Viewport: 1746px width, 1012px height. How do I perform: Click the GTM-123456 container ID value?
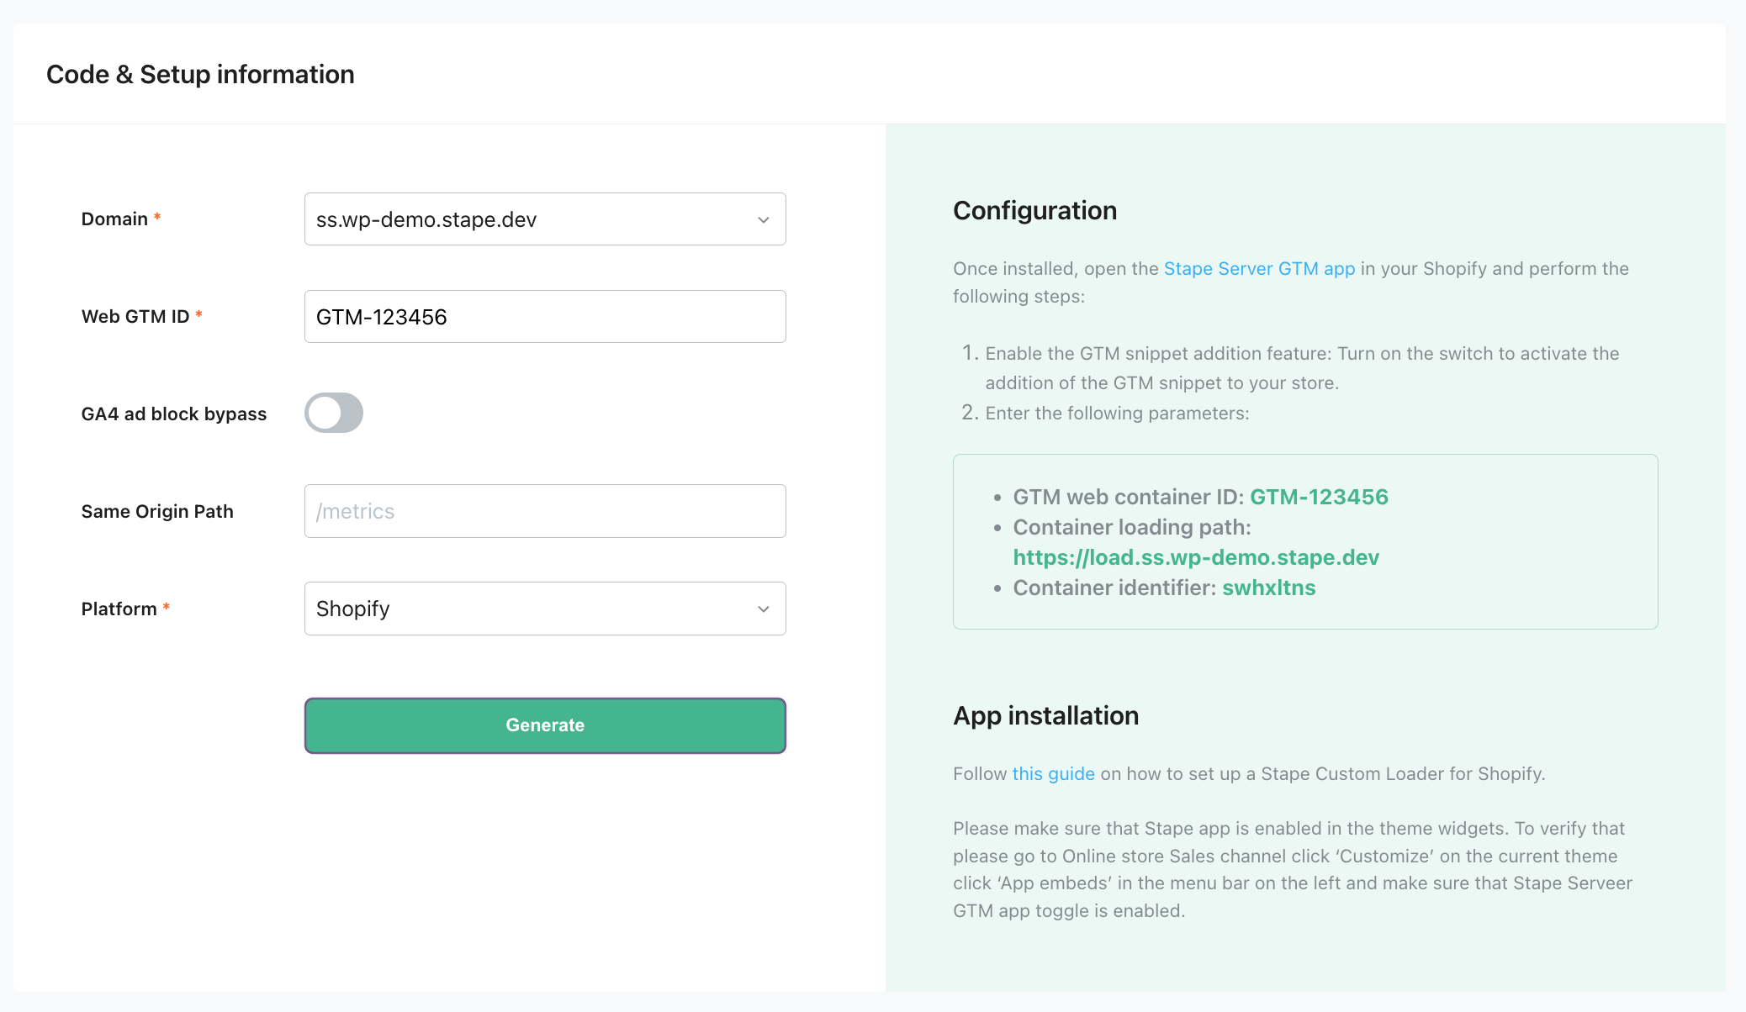pos(1319,497)
